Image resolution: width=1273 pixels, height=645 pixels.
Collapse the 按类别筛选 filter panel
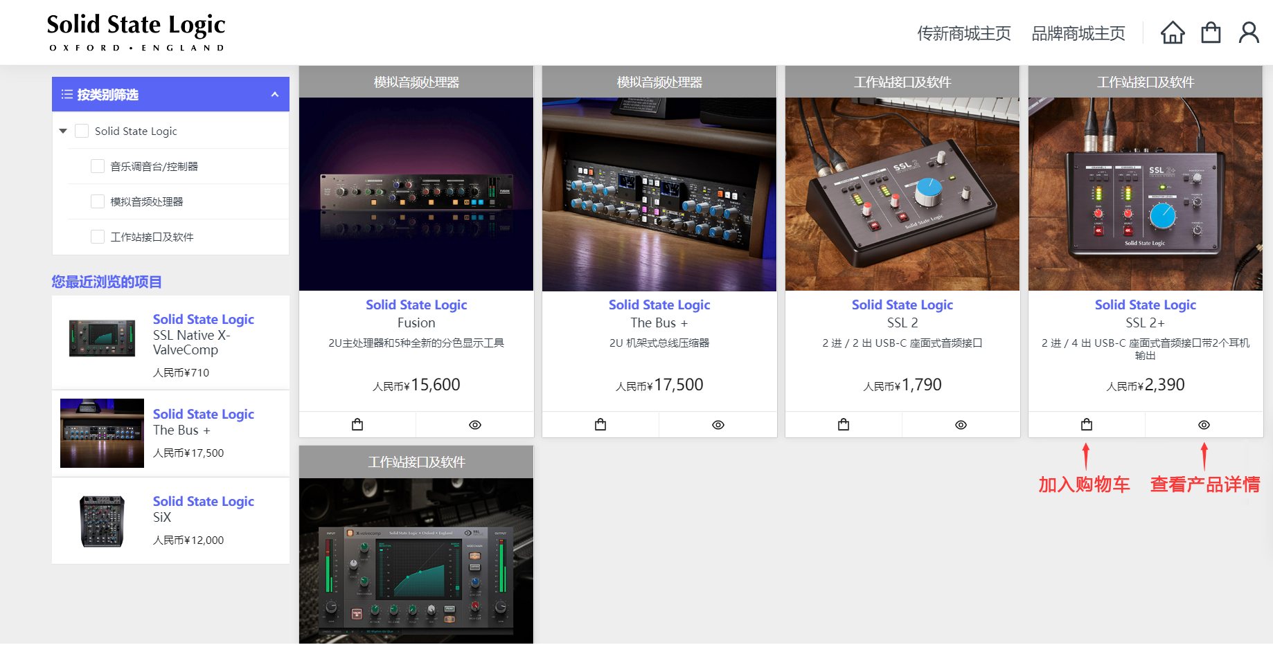(275, 94)
